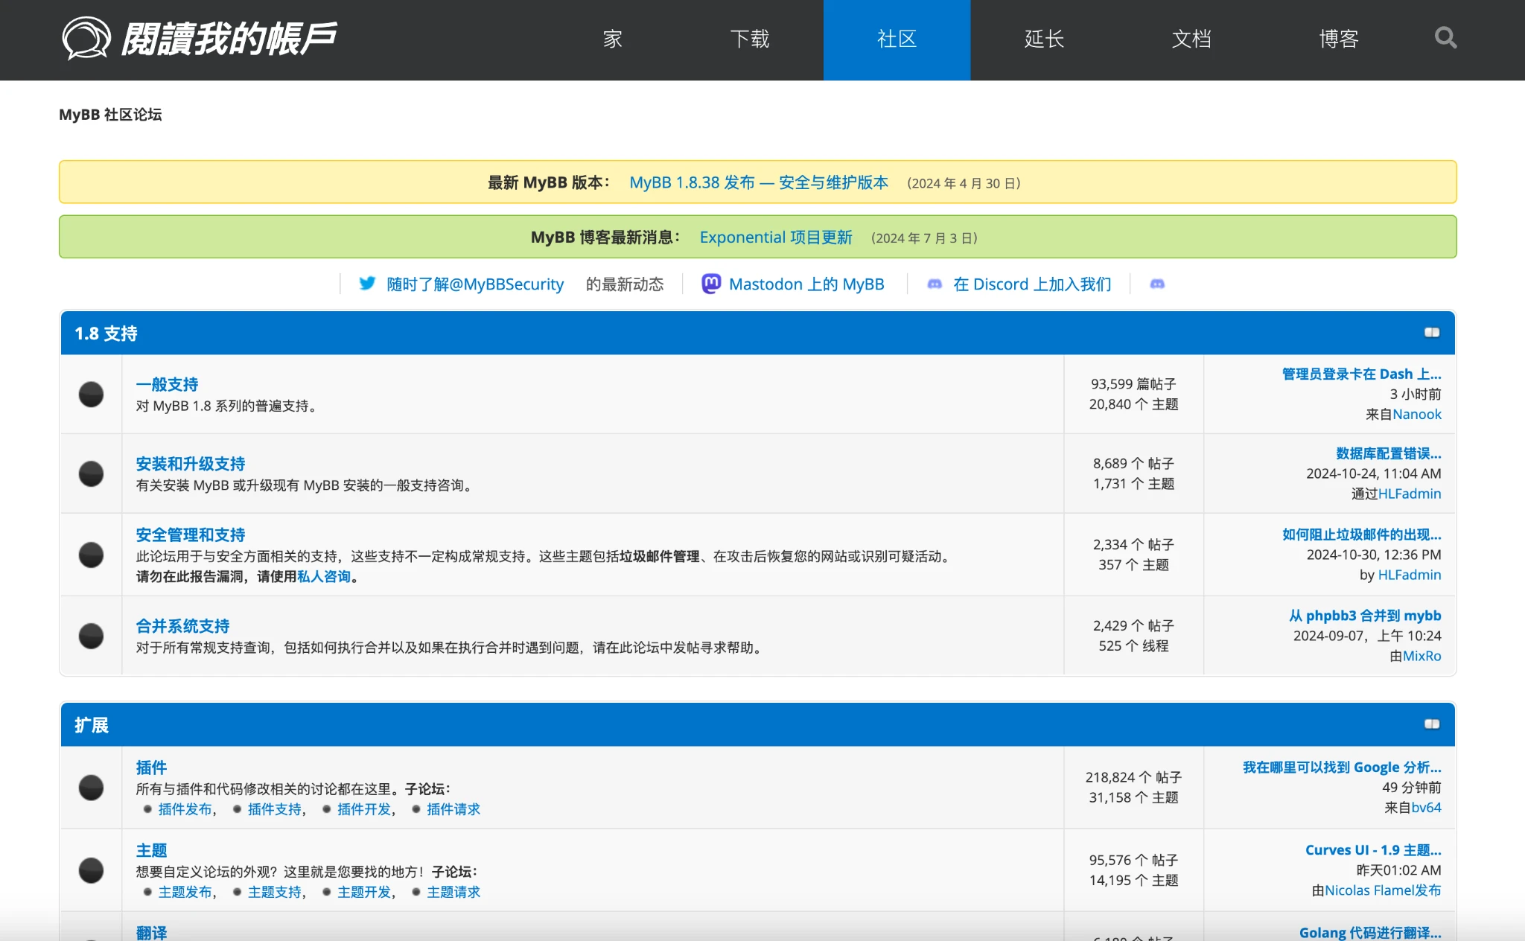
Task: Go to the 文档 navigation item
Action: tap(1191, 39)
